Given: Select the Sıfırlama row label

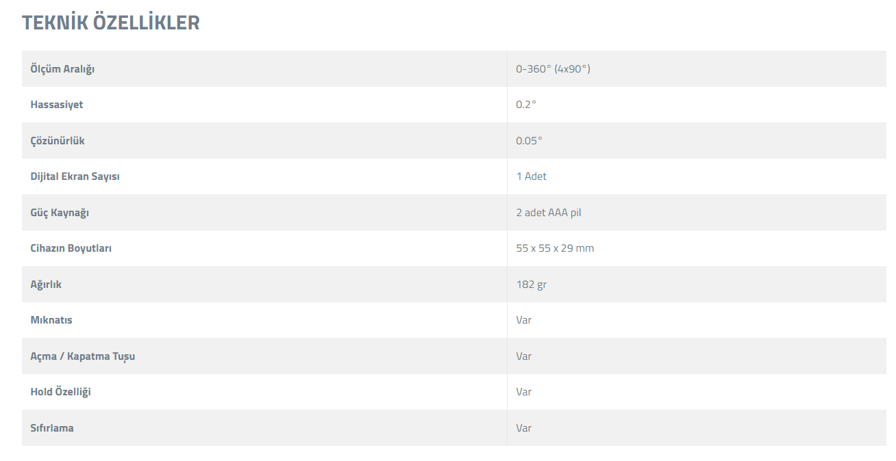Looking at the screenshot, I should [x=52, y=428].
